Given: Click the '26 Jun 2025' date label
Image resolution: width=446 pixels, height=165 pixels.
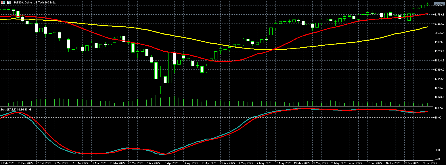Looking at the screenshot, I should tap(430, 163).
